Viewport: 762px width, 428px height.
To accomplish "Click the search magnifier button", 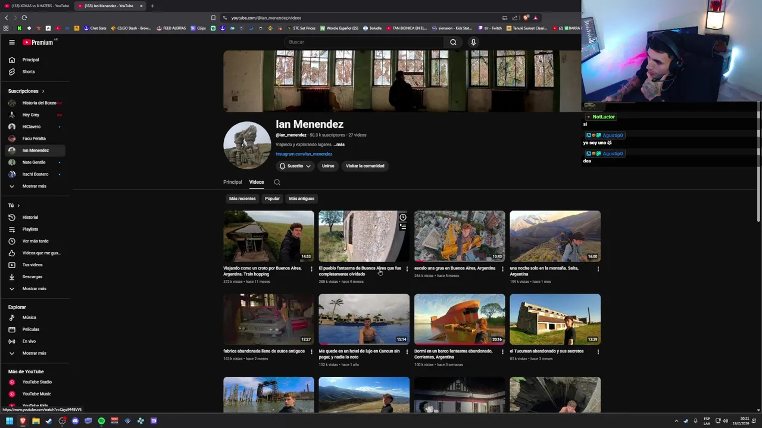I will click(x=453, y=42).
